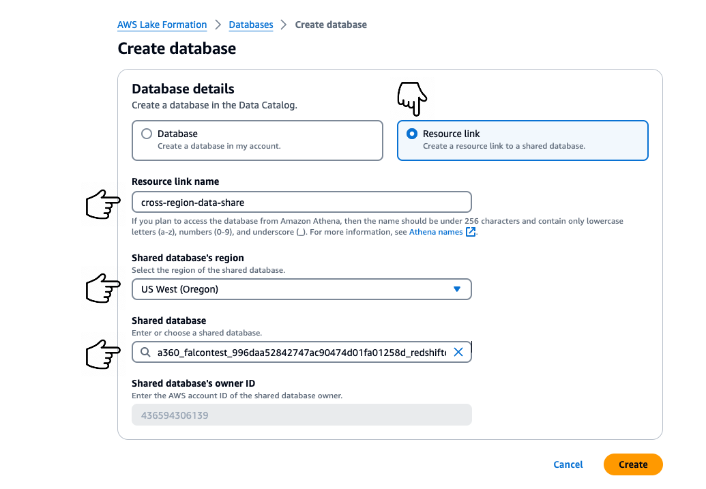This screenshot has width=706, height=489.
Task: Open the Athena names documentation link
Action: point(437,233)
